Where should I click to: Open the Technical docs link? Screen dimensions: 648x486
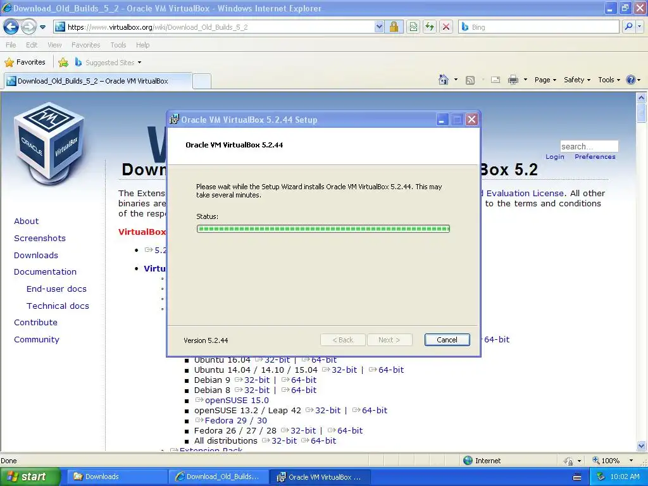[x=58, y=306]
